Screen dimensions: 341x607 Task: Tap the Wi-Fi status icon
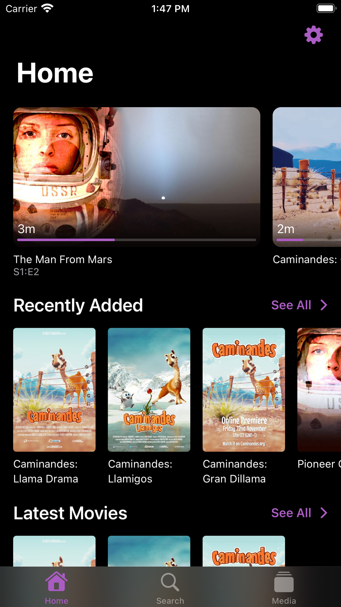click(47, 8)
